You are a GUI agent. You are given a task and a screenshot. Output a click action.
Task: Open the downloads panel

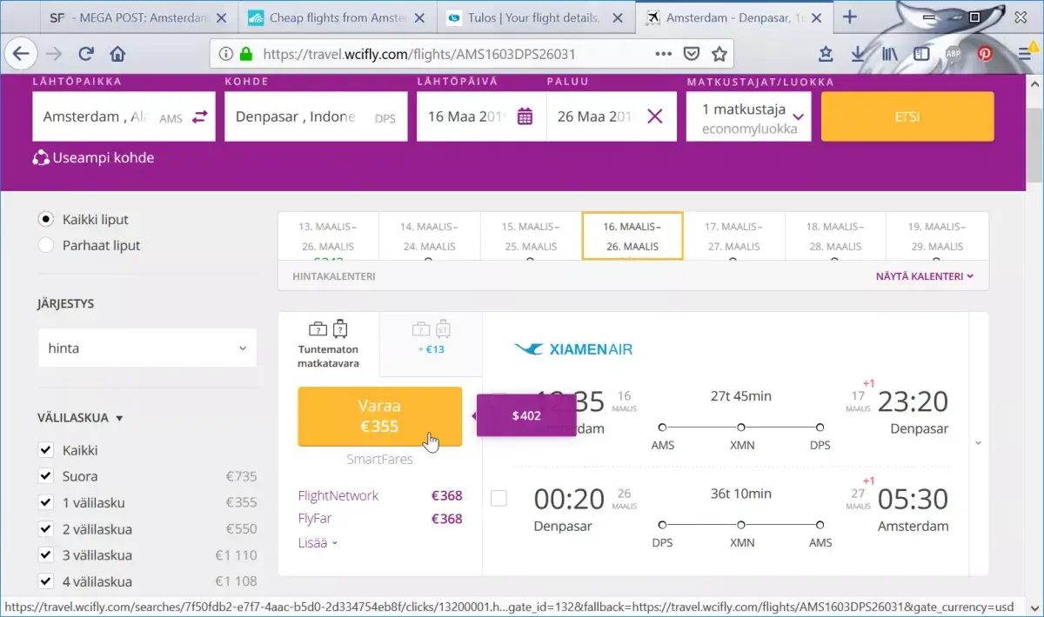(x=858, y=54)
